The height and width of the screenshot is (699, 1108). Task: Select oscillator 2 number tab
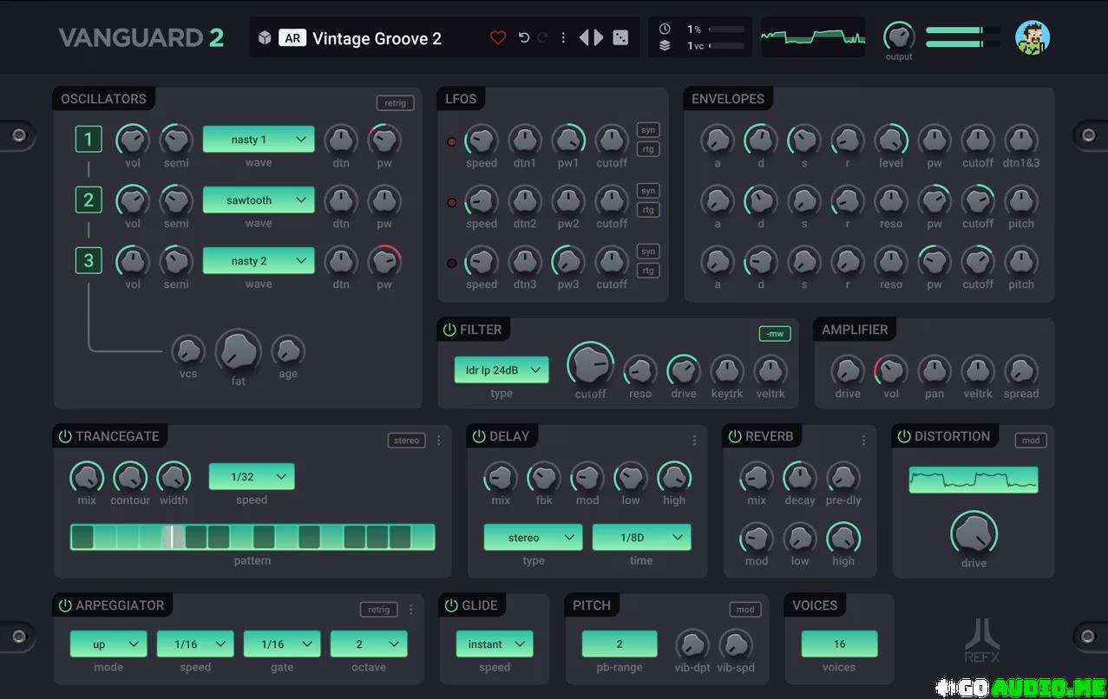pyautogui.click(x=89, y=200)
